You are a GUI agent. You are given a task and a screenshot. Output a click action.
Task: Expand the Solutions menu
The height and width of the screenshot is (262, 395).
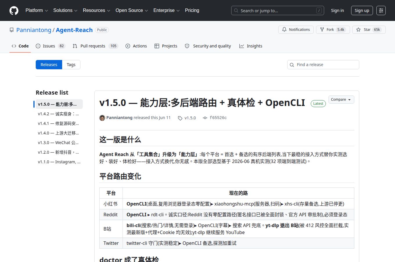(x=65, y=10)
